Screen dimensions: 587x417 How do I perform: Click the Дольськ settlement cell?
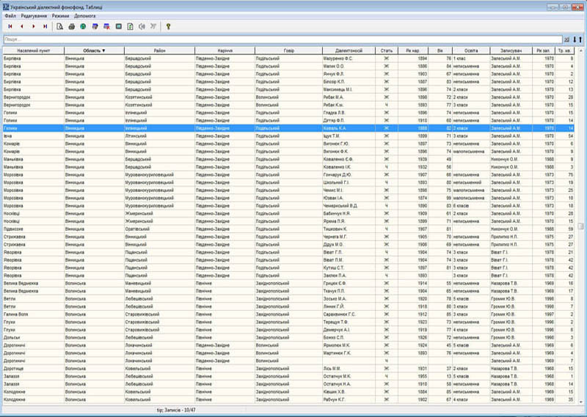33,337
